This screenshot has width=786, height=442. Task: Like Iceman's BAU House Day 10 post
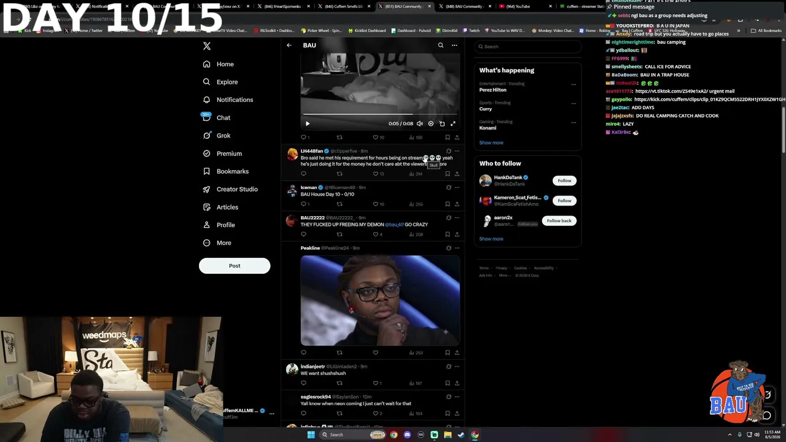[378, 204]
